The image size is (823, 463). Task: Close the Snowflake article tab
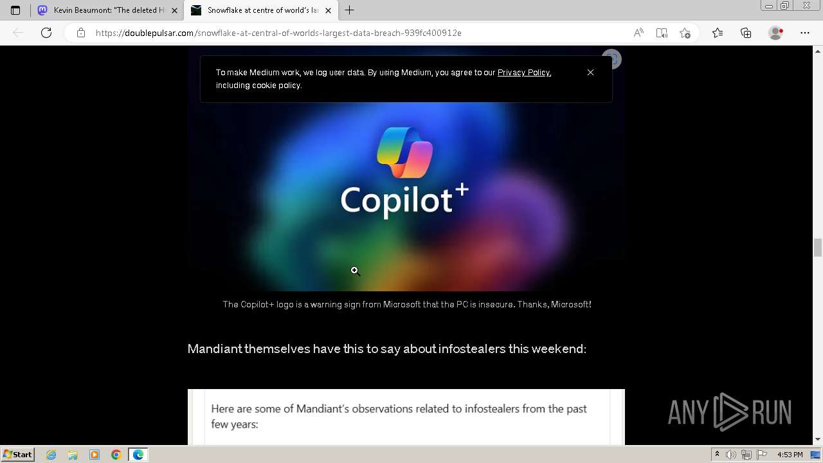(328, 10)
